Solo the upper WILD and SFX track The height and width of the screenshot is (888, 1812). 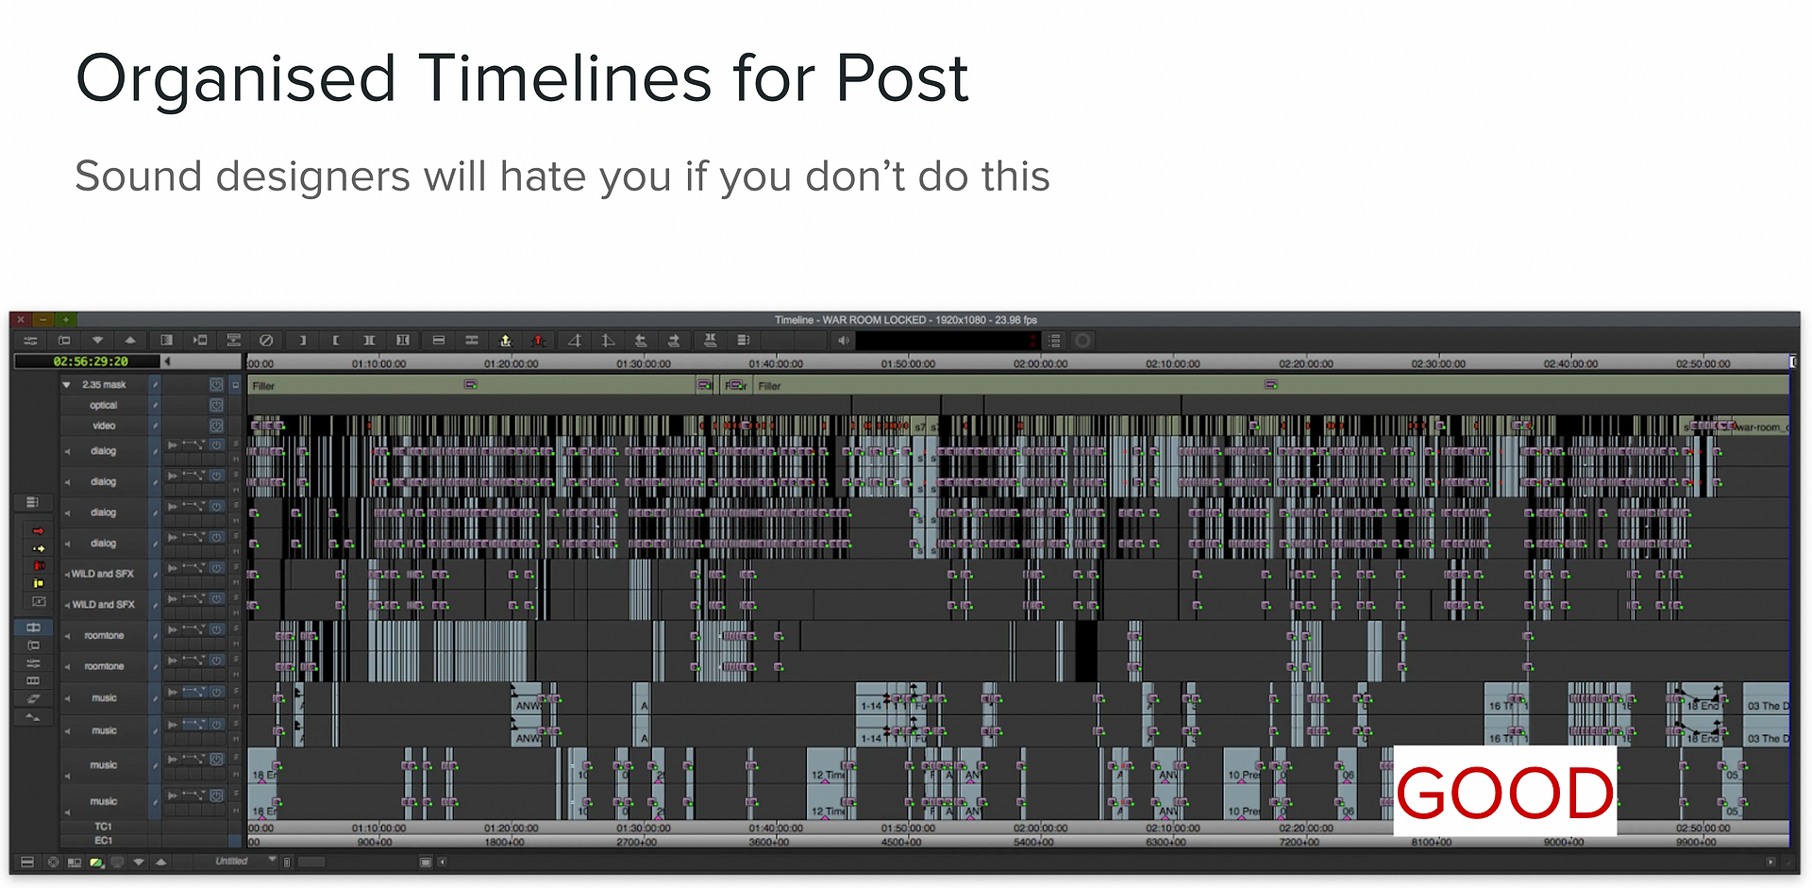click(x=235, y=567)
